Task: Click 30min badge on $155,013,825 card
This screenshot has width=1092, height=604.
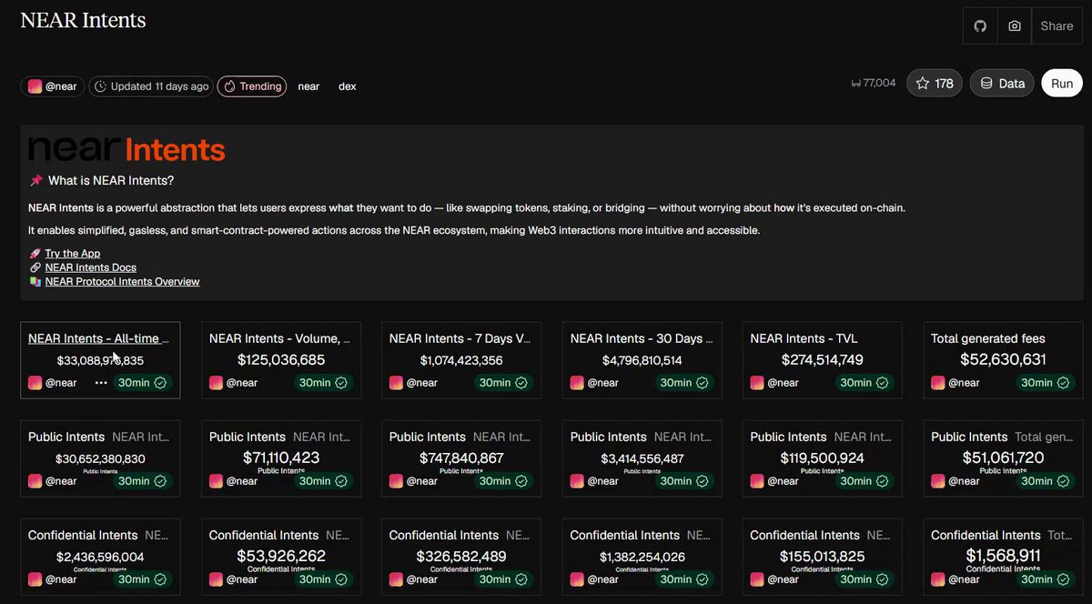Action: coord(864,579)
